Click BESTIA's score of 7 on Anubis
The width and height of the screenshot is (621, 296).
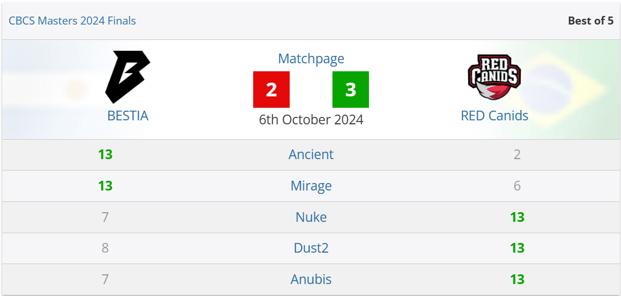click(105, 279)
